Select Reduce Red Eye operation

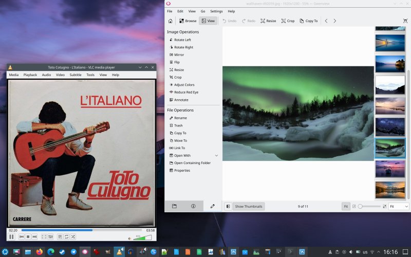click(184, 93)
